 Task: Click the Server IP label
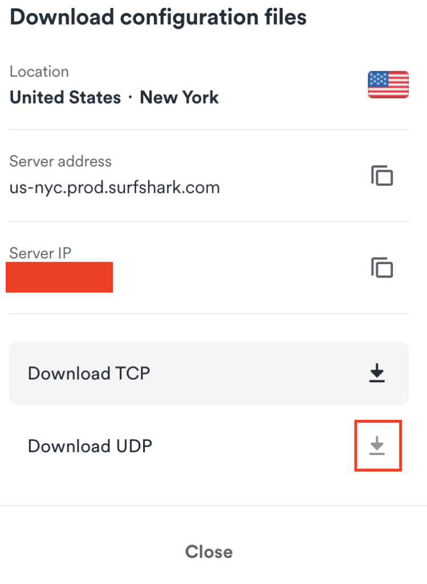[40, 253]
